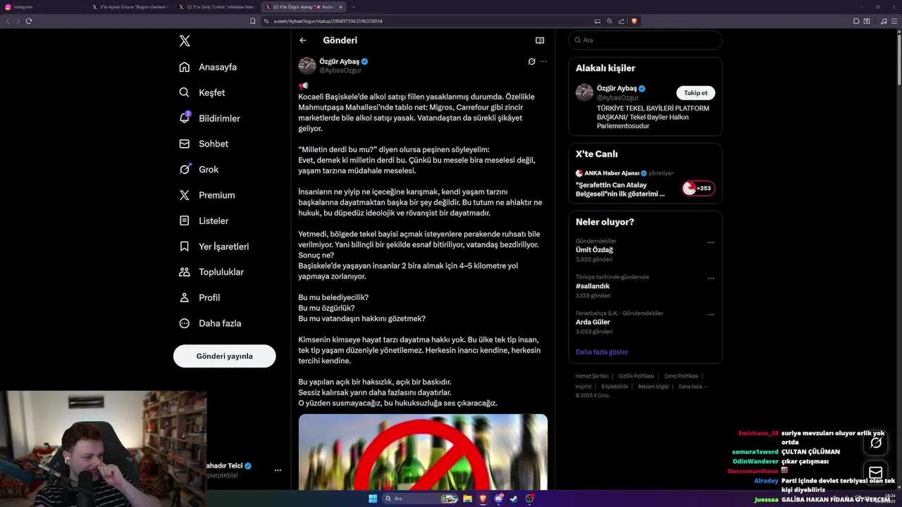Viewport: 902px width, 507px height.
Task: Click the address bar URL
Action: pyautogui.click(x=328, y=21)
